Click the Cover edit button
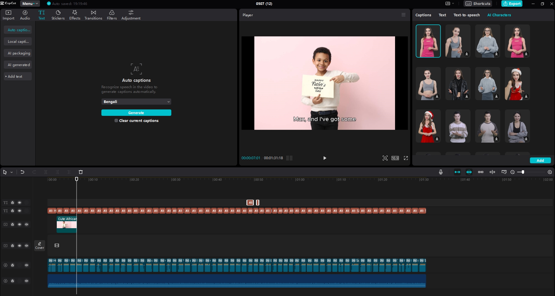 pyautogui.click(x=40, y=245)
